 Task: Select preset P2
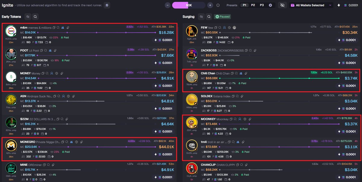point(253,5)
